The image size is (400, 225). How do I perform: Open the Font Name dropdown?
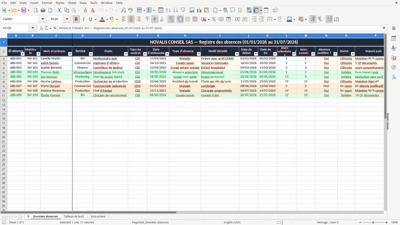[43, 19]
